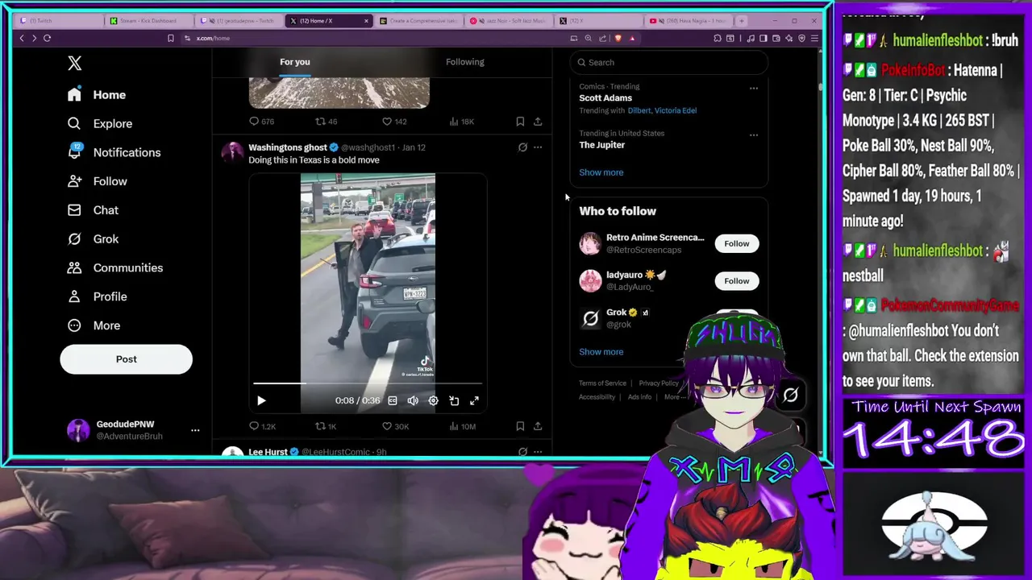View the 18K views analytics
This screenshot has width=1032, height=580.
coord(461,122)
